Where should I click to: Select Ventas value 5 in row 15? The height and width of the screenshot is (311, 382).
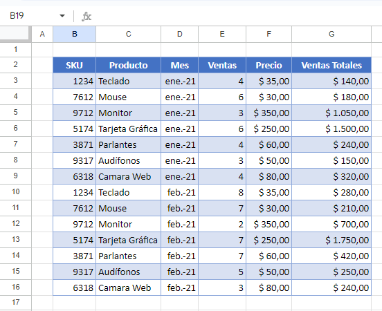click(x=222, y=272)
